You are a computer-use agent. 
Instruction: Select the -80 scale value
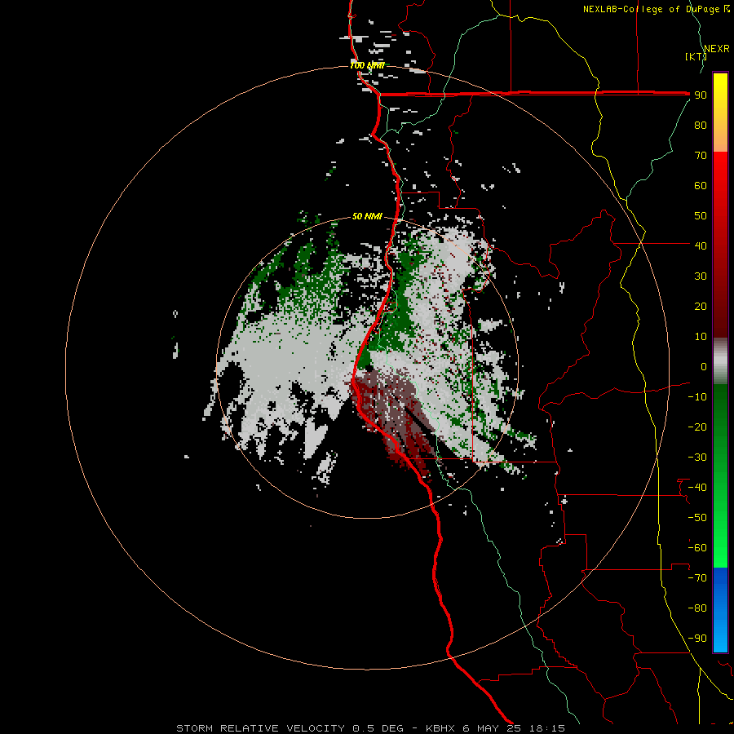click(x=697, y=608)
